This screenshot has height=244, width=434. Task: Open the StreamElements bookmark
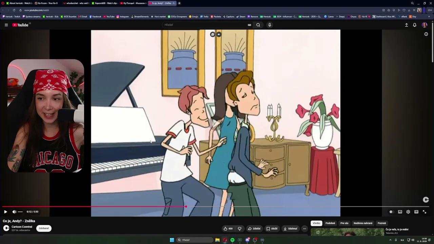[140, 17]
